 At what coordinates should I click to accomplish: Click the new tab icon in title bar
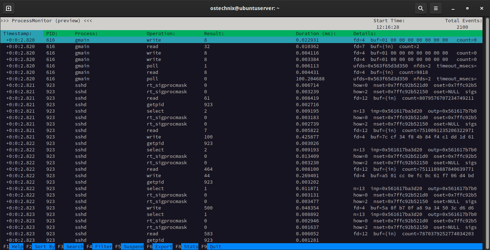(9, 8)
